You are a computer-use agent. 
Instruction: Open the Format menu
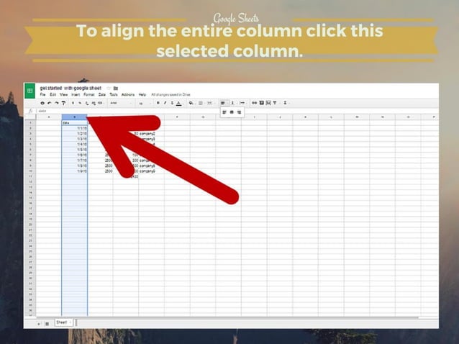click(x=89, y=94)
